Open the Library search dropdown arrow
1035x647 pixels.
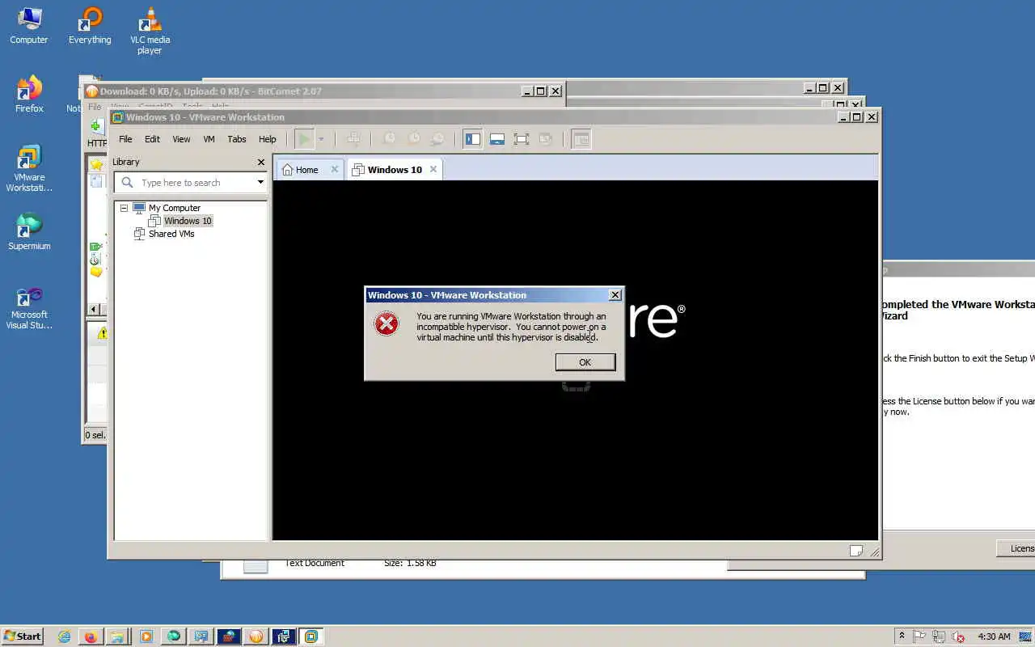pos(260,183)
